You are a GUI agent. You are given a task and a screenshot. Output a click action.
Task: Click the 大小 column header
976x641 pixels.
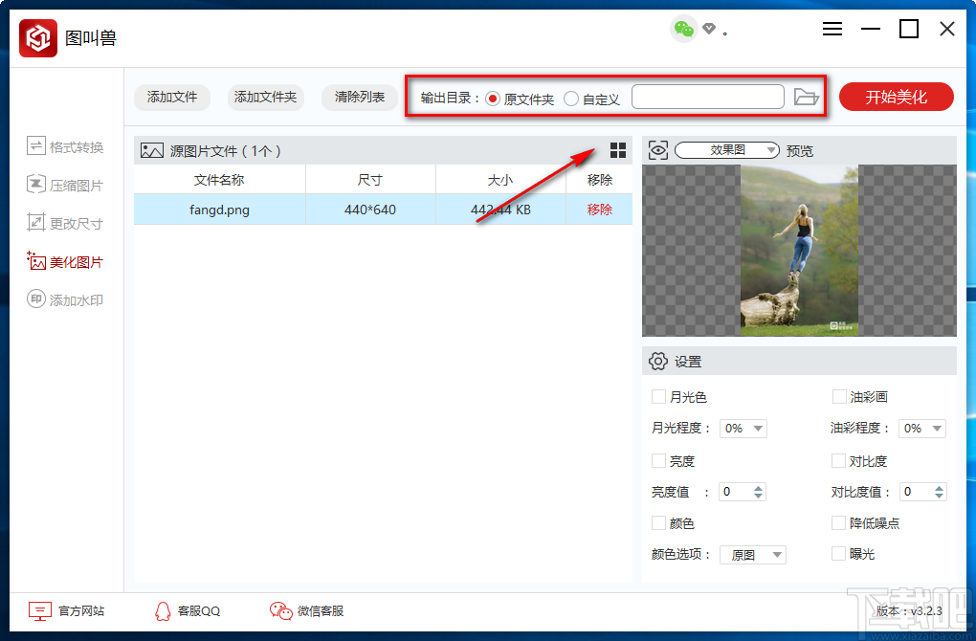[x=500, y=180]
